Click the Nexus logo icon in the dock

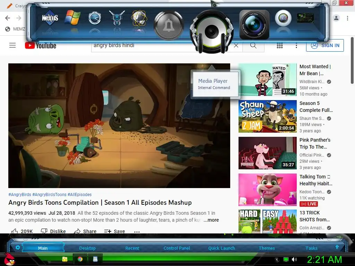(50, 18)
